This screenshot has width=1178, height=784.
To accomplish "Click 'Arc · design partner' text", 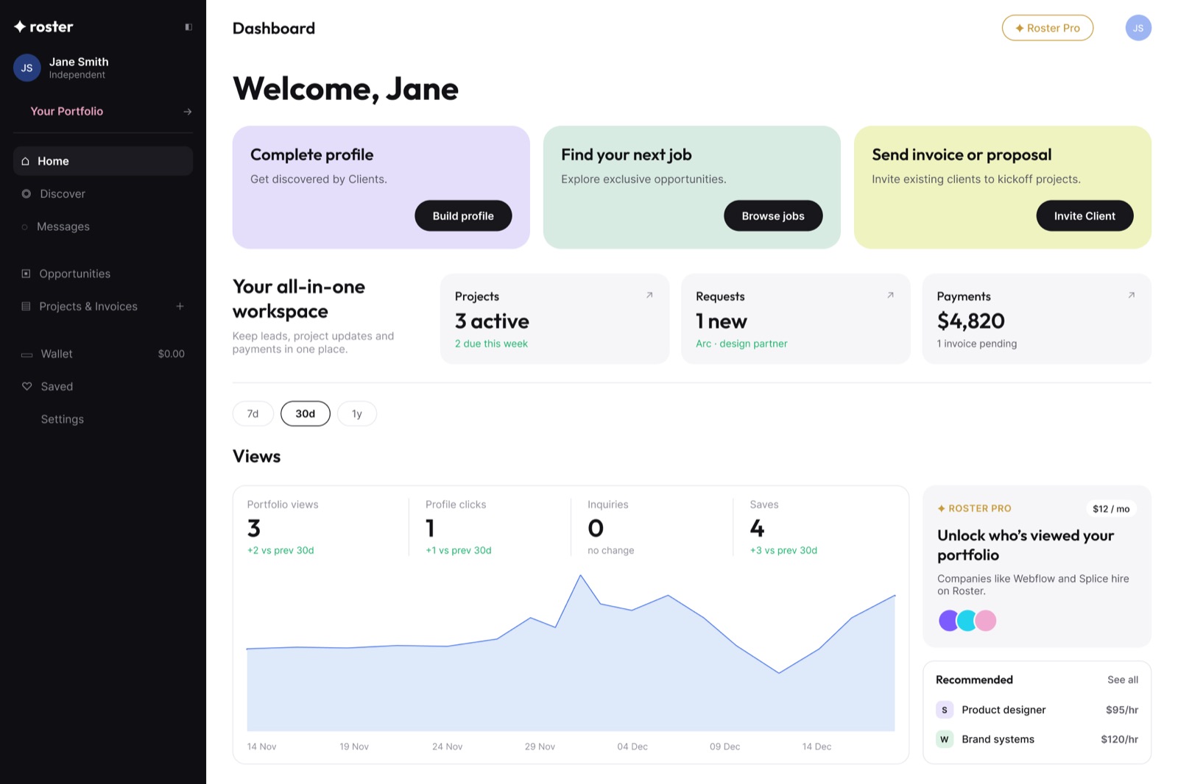I will [x=741, y=343].
